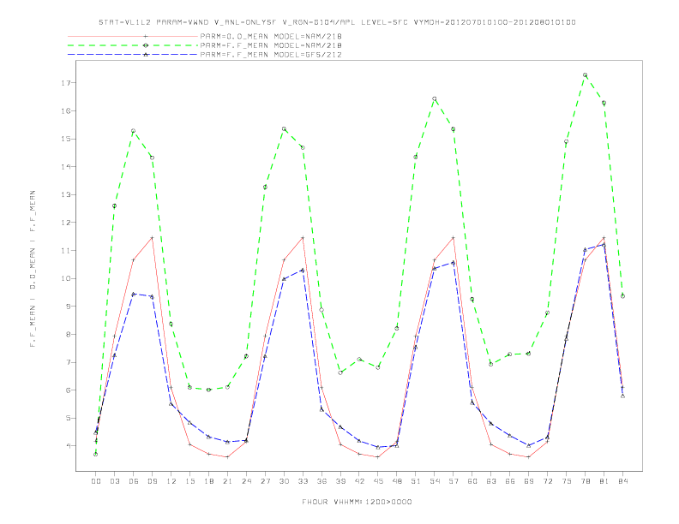The image size is (679, 524).
Task: Click x-axis forecast hour label 81
Action: click(604, 481)
